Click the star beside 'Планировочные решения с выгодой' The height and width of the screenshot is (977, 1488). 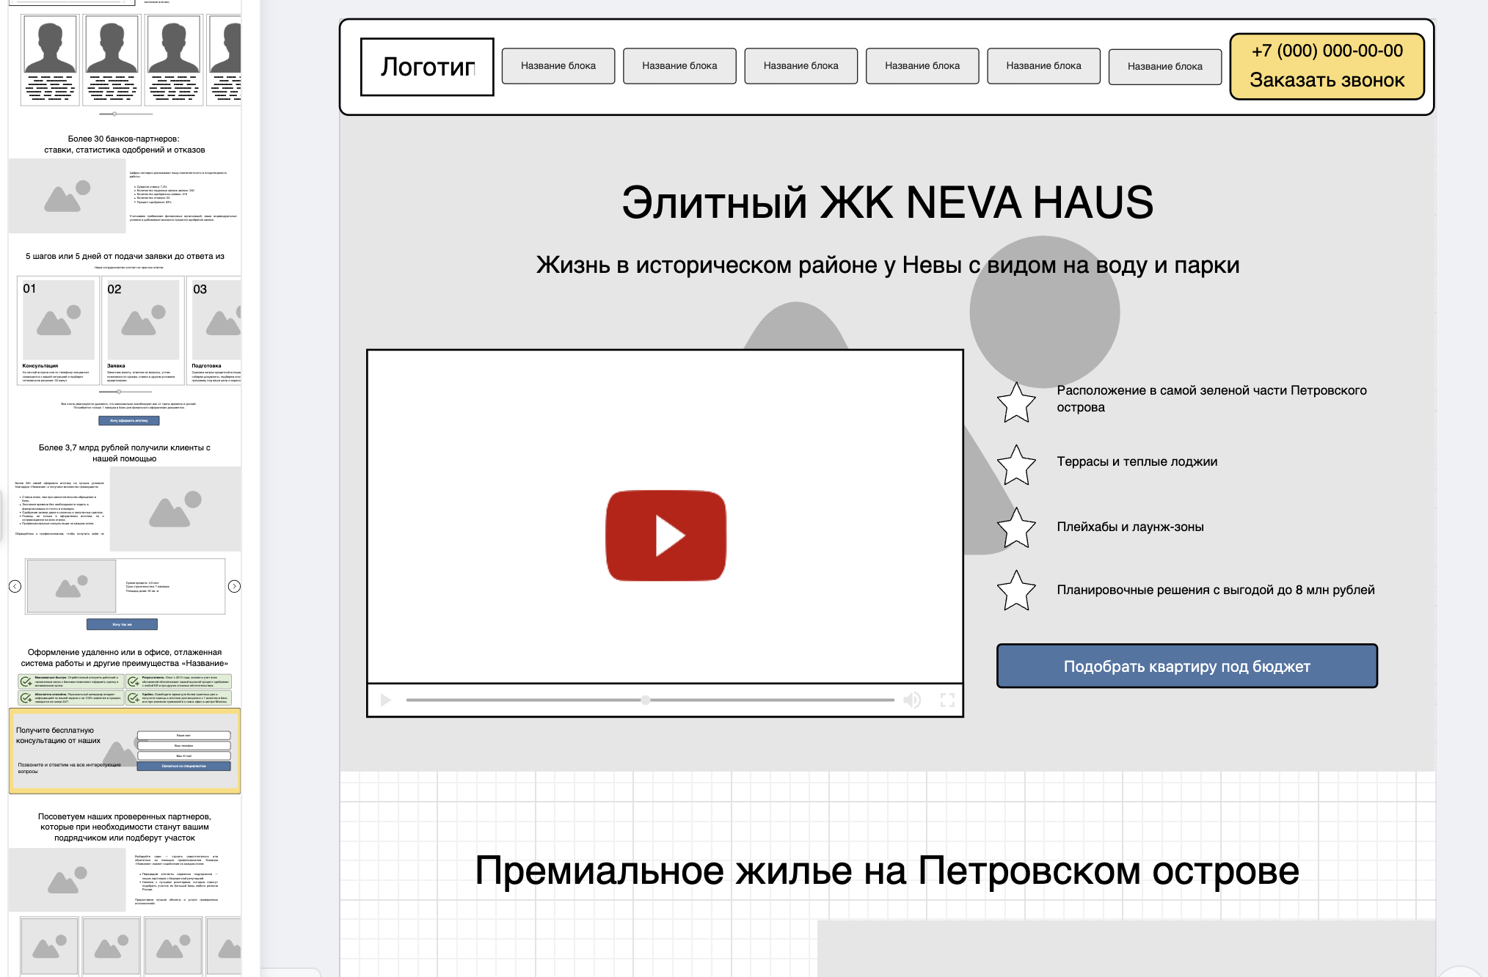click(x=1016, y=590)
